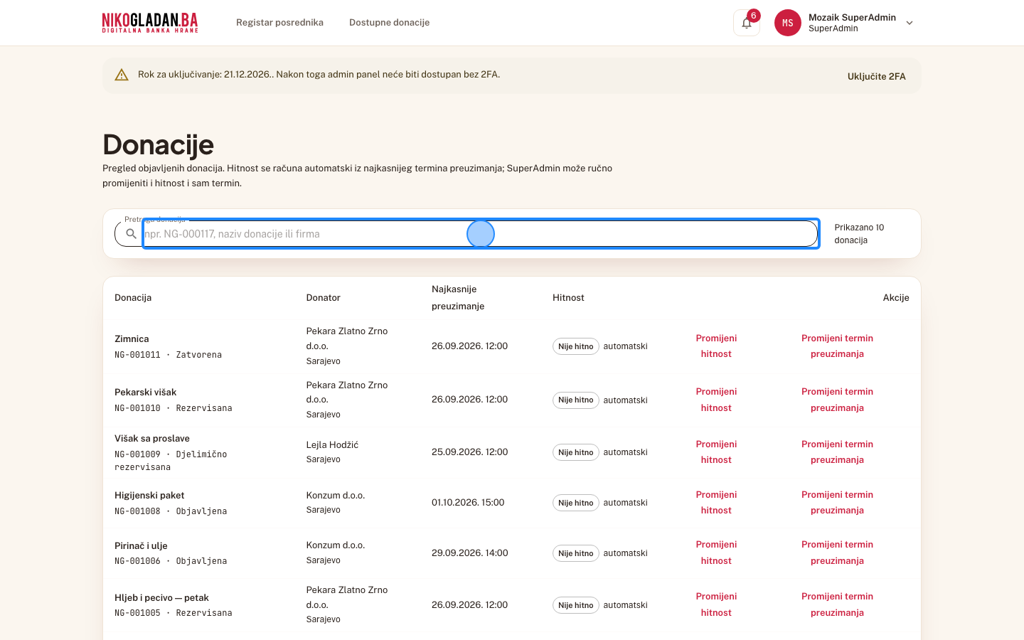Viewport: 1024px width, 640px height.
Task: Click the Hitnost column header
Action: click(x=568, y=298)
